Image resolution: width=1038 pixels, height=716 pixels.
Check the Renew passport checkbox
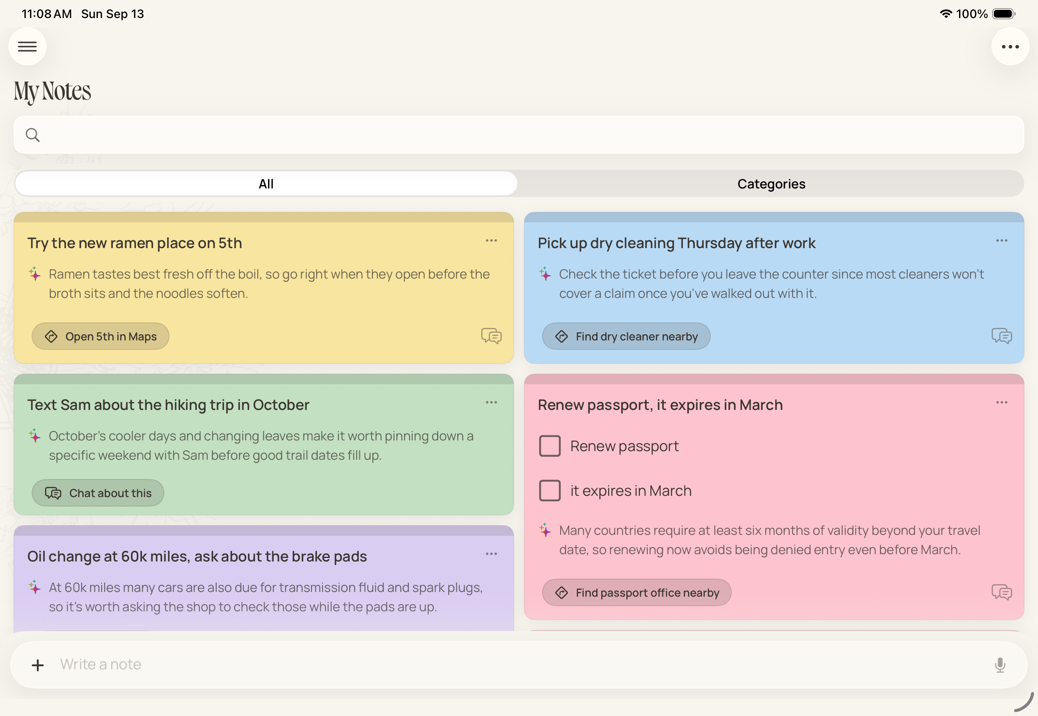(x=550, y=446)
